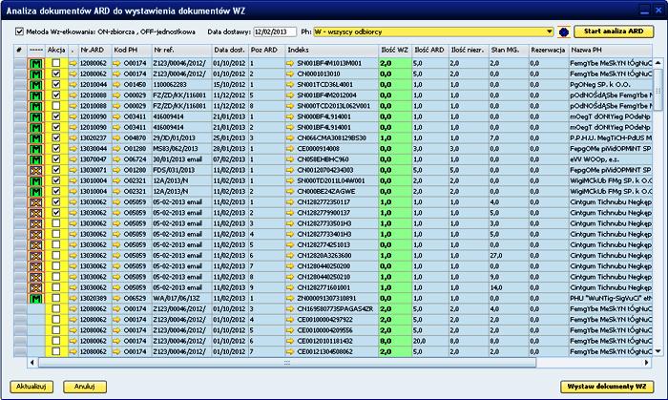Click the table's scroll down arrow

click(x=658, y=351)
